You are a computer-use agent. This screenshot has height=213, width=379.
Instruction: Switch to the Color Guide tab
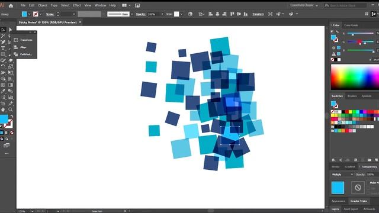pyautogui.click(x=351, y=25)
